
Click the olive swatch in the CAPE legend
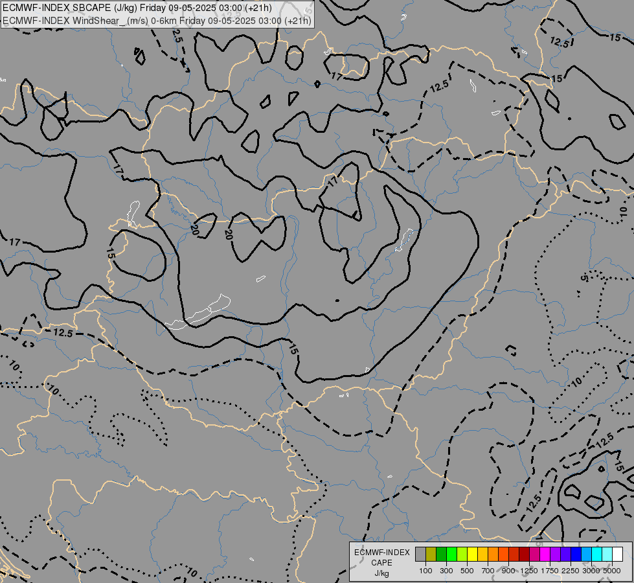[x=431, y=554]
